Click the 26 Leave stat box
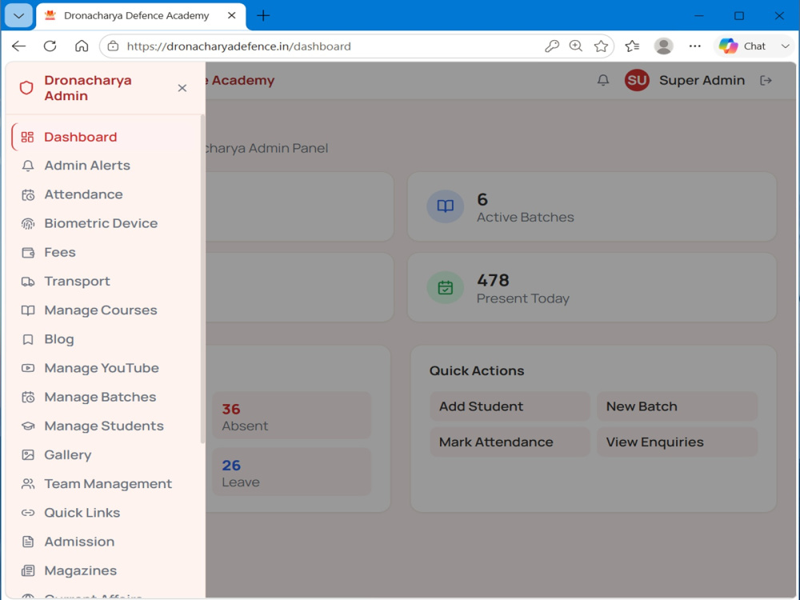Image resolution: width=800 pixels, height=600 pixels. (291, 472)
